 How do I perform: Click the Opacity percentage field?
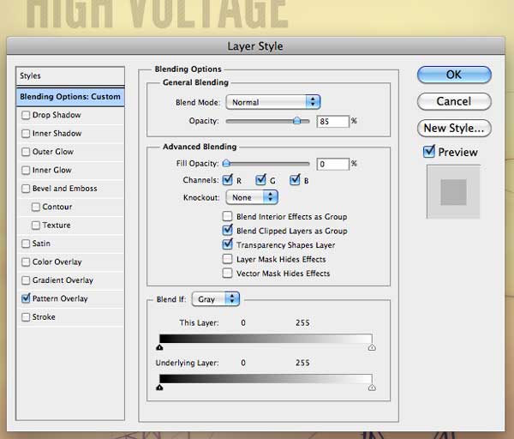pos(332,122)
